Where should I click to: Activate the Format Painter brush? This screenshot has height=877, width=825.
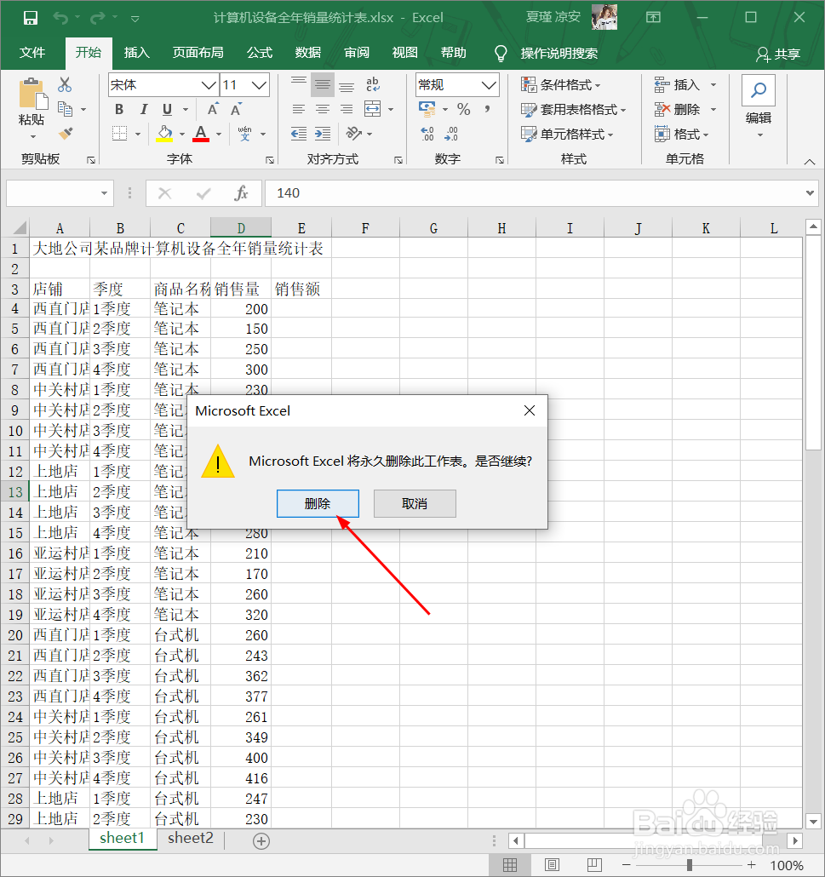tap(66, 134)
